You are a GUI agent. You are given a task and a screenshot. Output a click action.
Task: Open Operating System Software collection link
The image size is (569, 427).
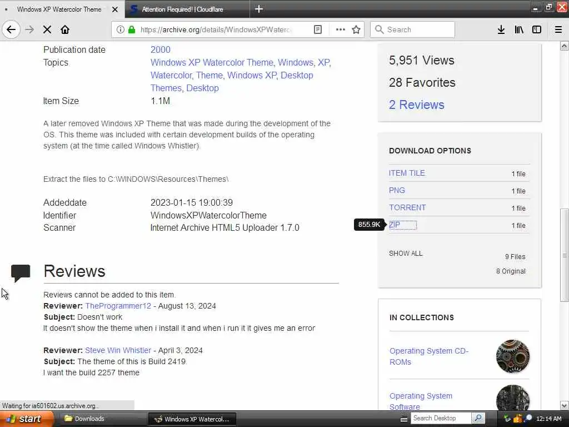(421, 401)
